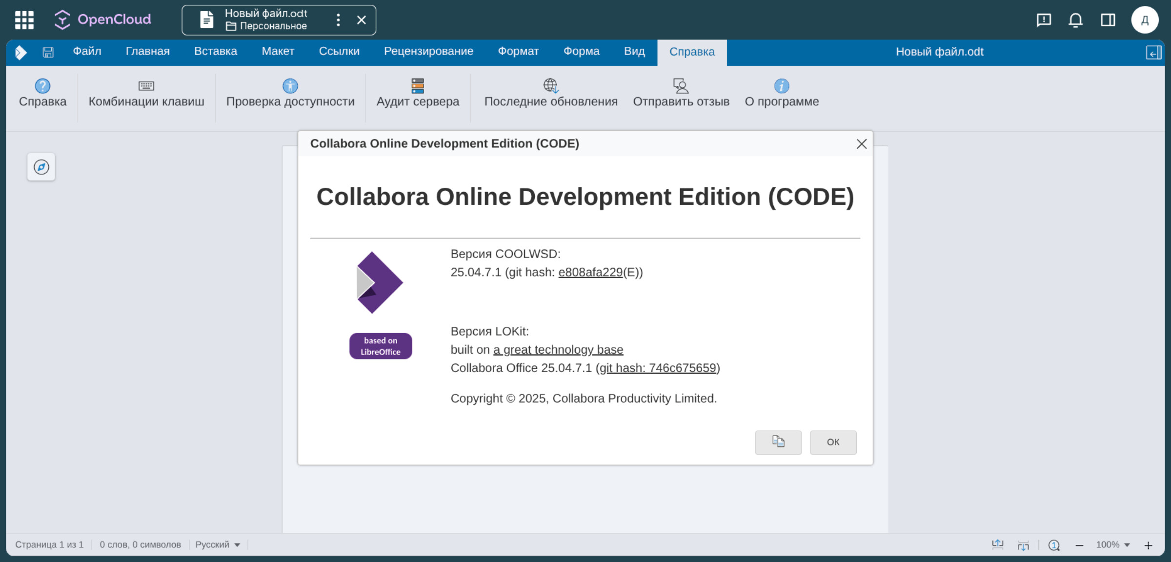Screen dimensions: 1171x562
Task: Expand the Русский language dropdown
Action: pyautogui.click(x=218, y=545)
